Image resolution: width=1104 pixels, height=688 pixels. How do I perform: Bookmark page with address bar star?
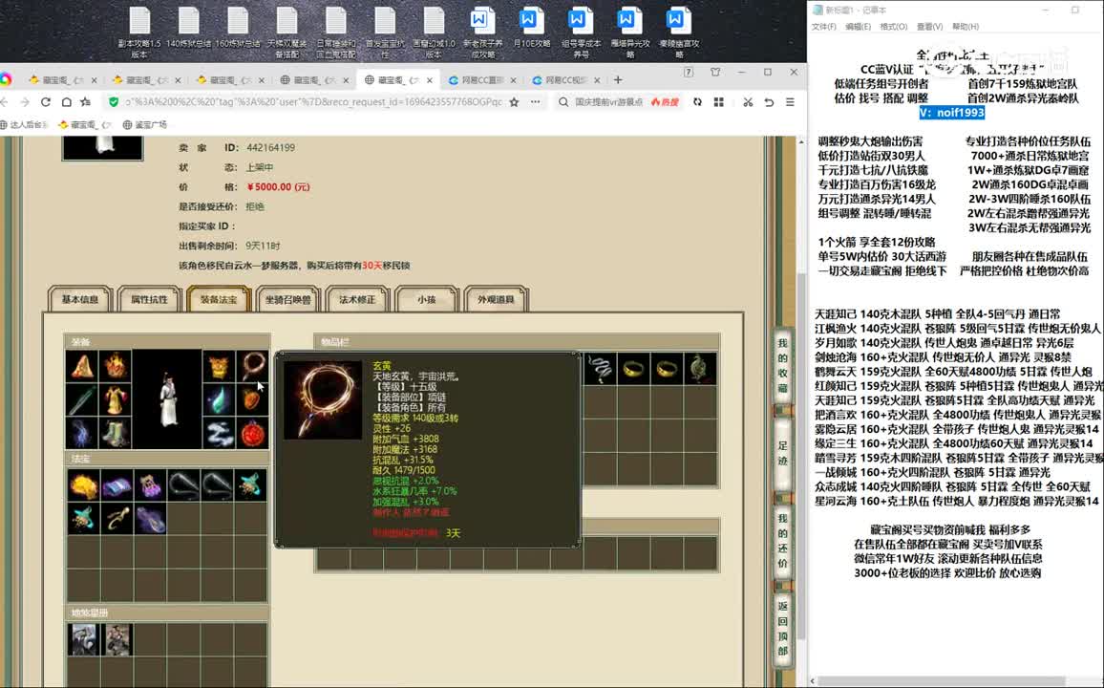pyautogui.click(x=515, y=102)
